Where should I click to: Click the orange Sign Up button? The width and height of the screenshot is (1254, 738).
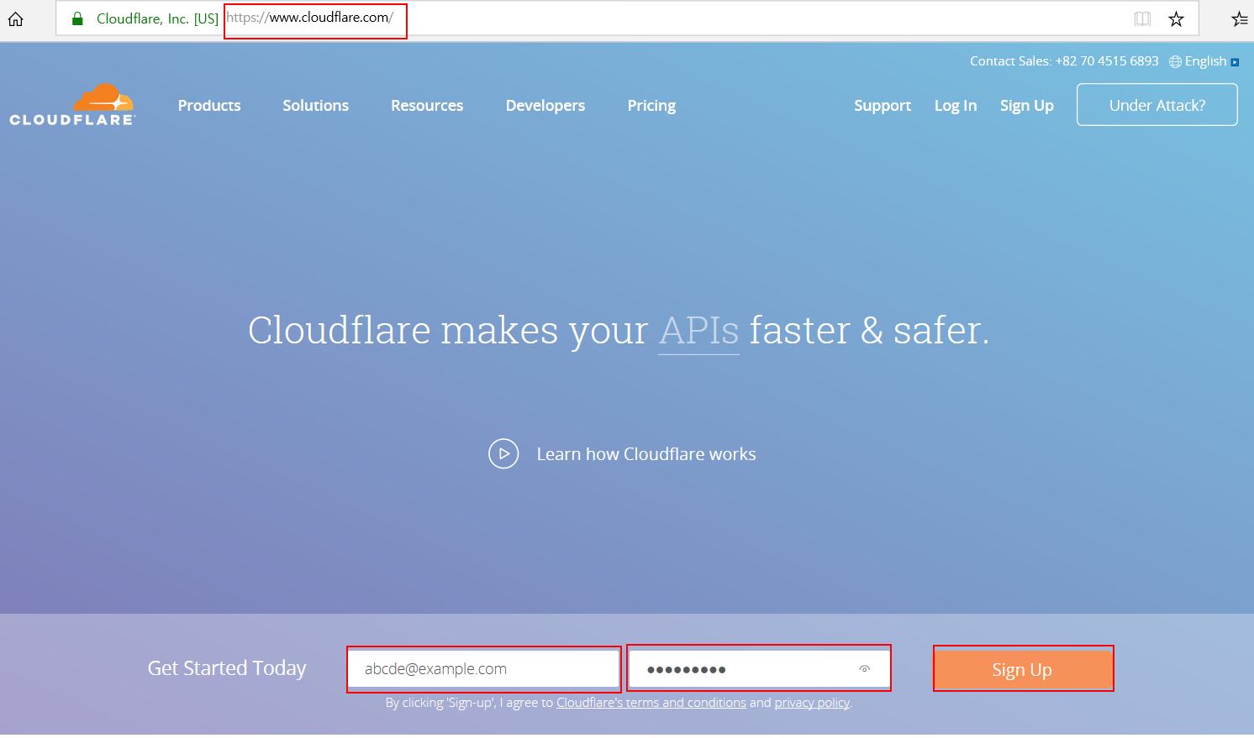(x=1023, y=669)
